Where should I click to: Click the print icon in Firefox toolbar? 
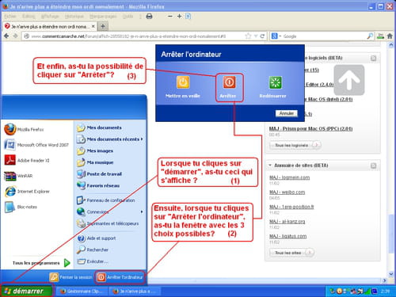tap(149, 17)
